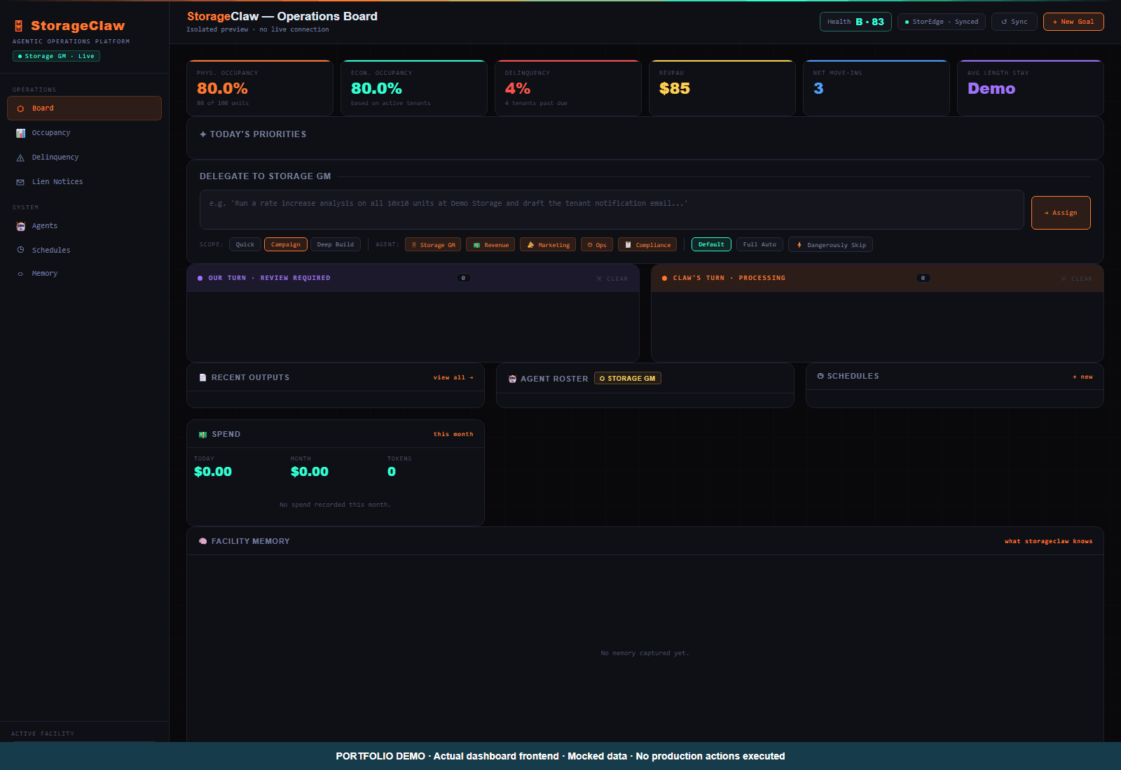
Task: Choose the Storage GM agent chip
Action: click(x=433, y=244)
